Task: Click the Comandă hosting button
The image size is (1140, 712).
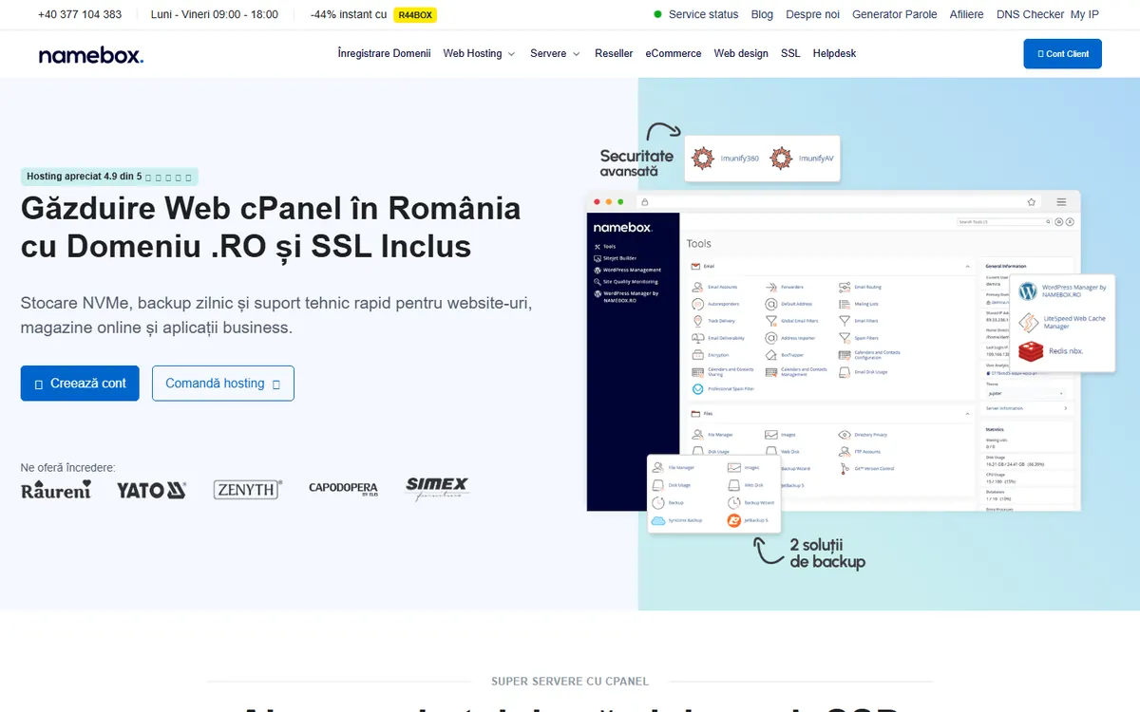Action: pos(223,384)
